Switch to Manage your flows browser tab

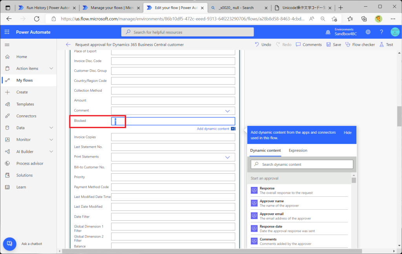(111, 8)
